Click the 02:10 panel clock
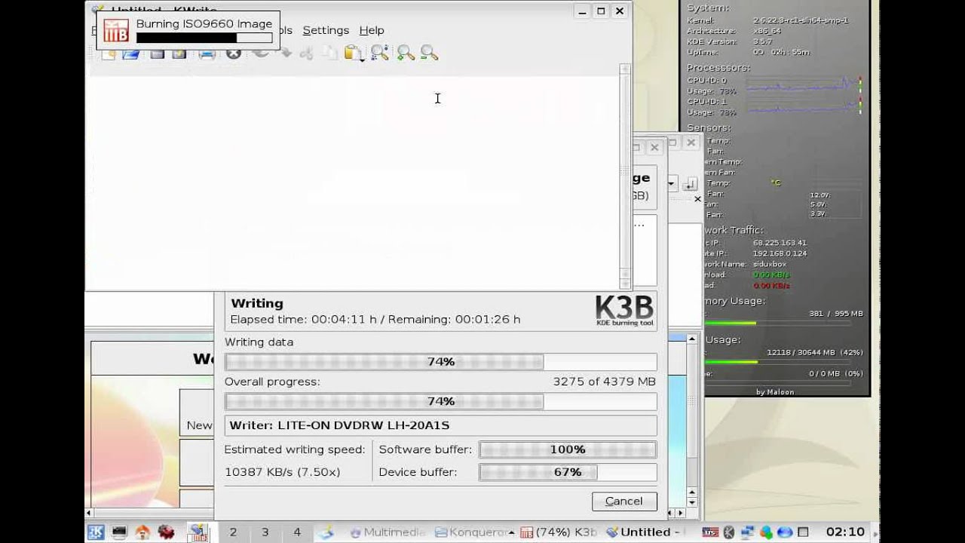The image size is (965, 543). click(x=845, y=532)
